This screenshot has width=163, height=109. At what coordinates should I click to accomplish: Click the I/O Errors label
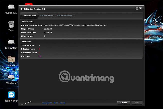26,56
